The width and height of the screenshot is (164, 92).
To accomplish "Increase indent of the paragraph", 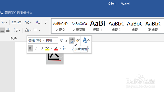I will click(x=19, y=22).
